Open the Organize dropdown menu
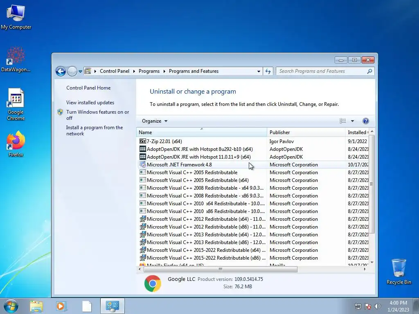The image size is (419, 314). [x=155, y=121]
